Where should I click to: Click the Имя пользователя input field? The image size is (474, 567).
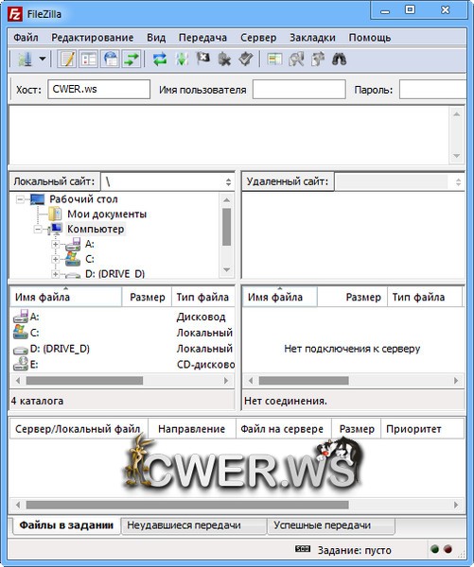[299, 90]
